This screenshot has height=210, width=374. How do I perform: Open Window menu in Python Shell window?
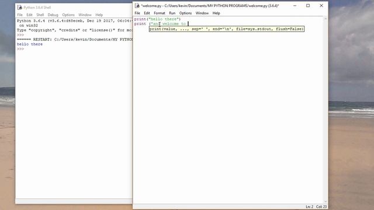click(85, 15)
